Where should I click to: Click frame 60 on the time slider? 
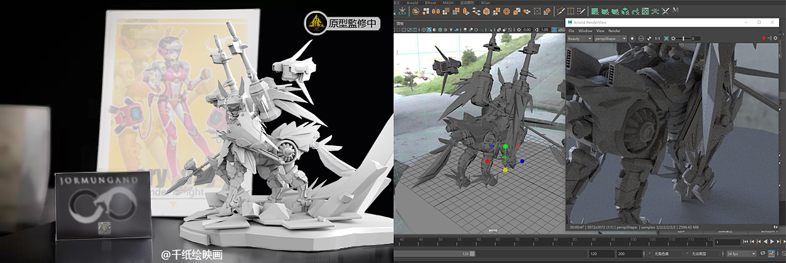point(476,241)
